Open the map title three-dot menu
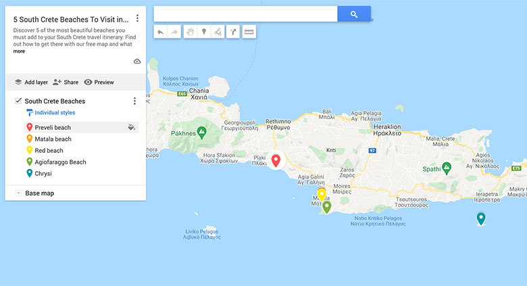Screen dimensions: 527x286 (137, 18)
